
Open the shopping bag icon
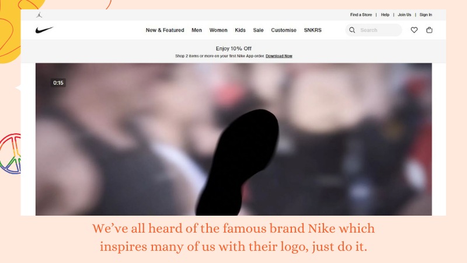click(429, 30)
